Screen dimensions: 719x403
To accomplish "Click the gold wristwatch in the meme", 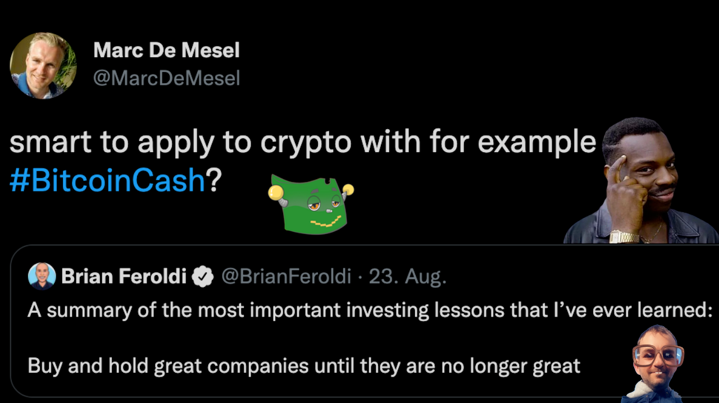I will pyautogui.click(x=624, y=236).
